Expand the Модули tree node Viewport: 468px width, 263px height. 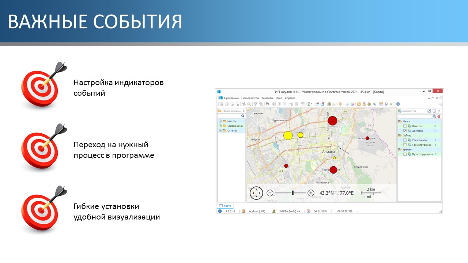click(220, 121)
